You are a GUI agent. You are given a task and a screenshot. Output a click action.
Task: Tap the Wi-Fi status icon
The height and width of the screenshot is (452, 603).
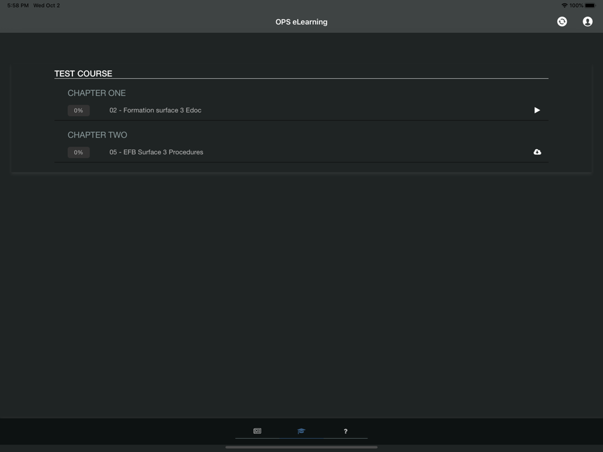(x=564, y=5)
